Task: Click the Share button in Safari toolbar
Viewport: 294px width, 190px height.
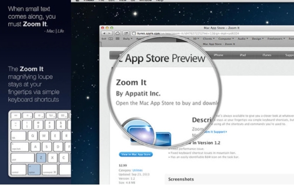Action: point(126,33)
